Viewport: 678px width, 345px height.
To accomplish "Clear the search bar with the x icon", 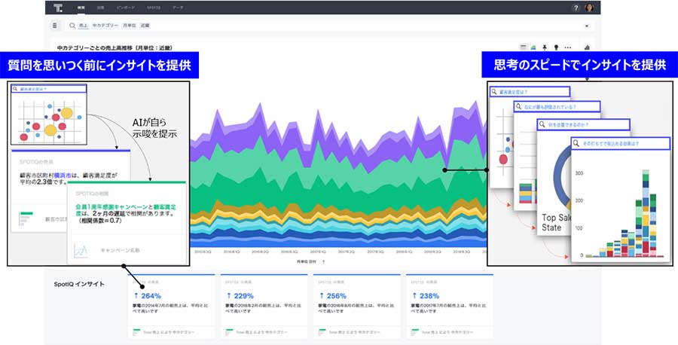I will [587, 26].
